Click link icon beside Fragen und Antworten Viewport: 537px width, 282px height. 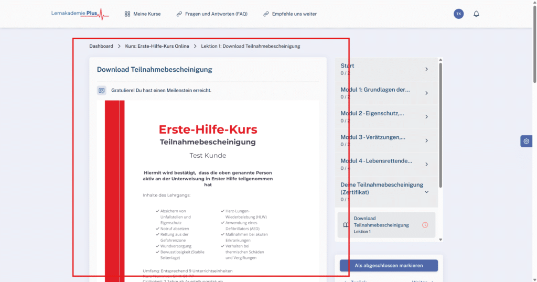[179, 14]
